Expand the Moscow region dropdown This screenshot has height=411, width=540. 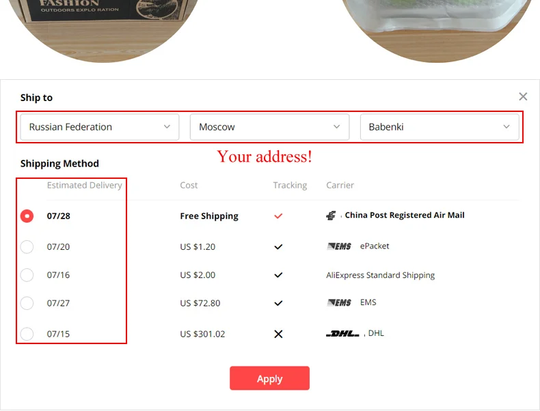point(269,127)
